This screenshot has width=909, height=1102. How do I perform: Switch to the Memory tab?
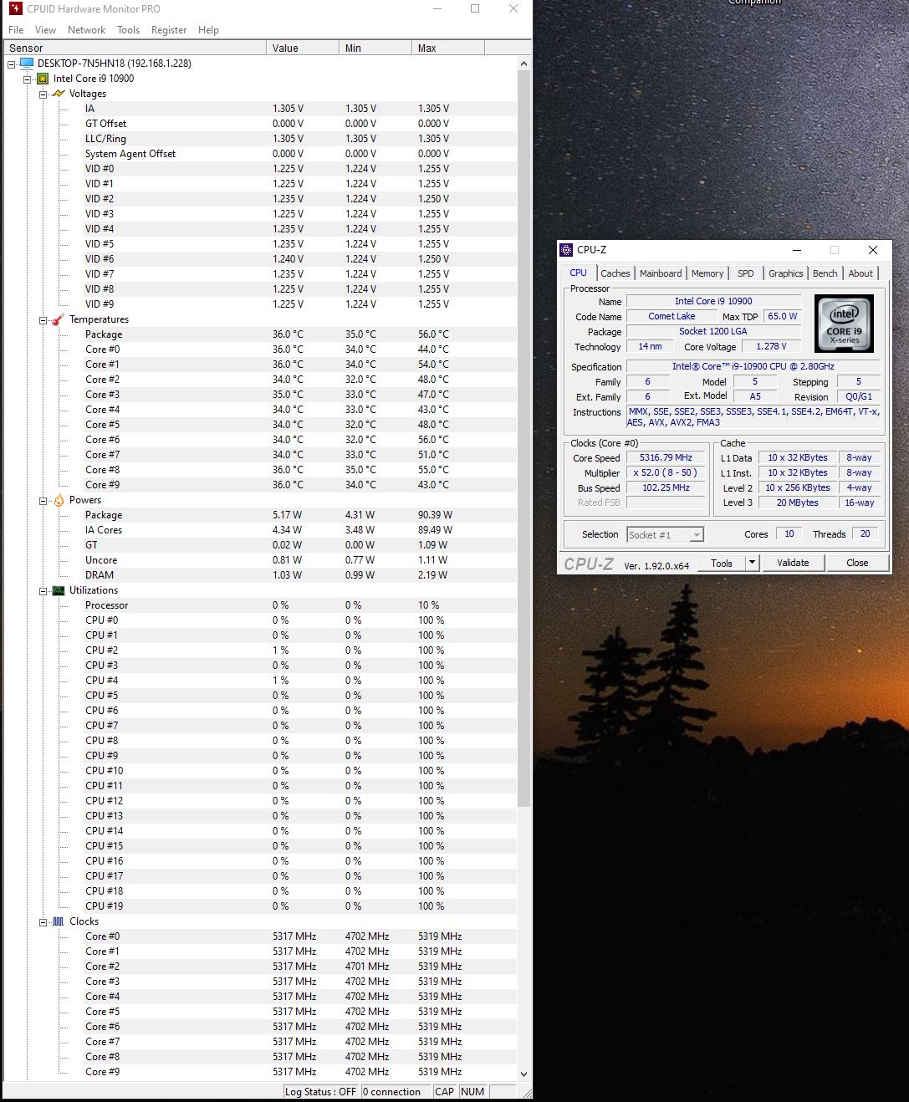point(707,273)
